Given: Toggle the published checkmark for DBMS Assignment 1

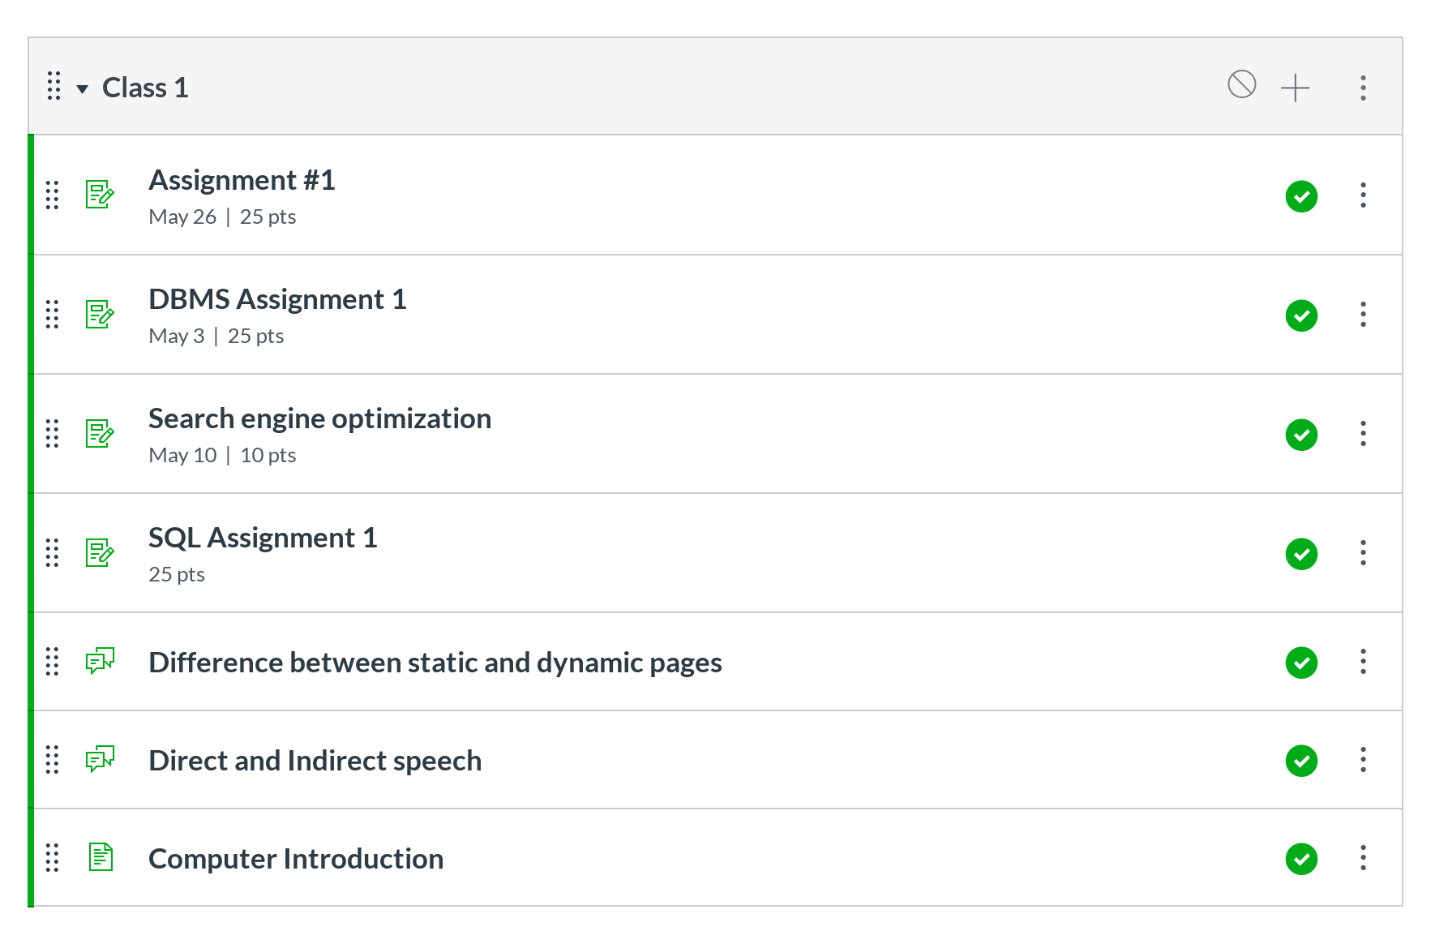Looking at the screenshot, I should (1301, 315).
